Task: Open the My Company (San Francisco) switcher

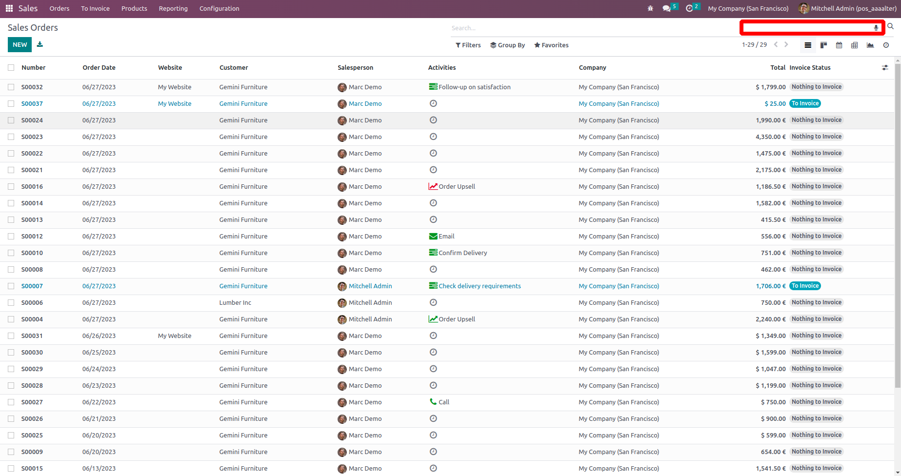Action: coord(748,8)
